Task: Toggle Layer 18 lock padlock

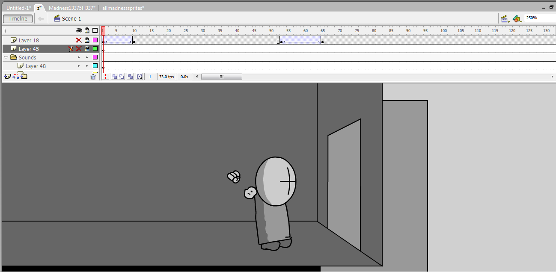Action: coord(87,40)
